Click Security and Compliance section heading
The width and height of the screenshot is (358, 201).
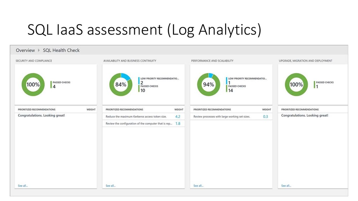(34, 61)
